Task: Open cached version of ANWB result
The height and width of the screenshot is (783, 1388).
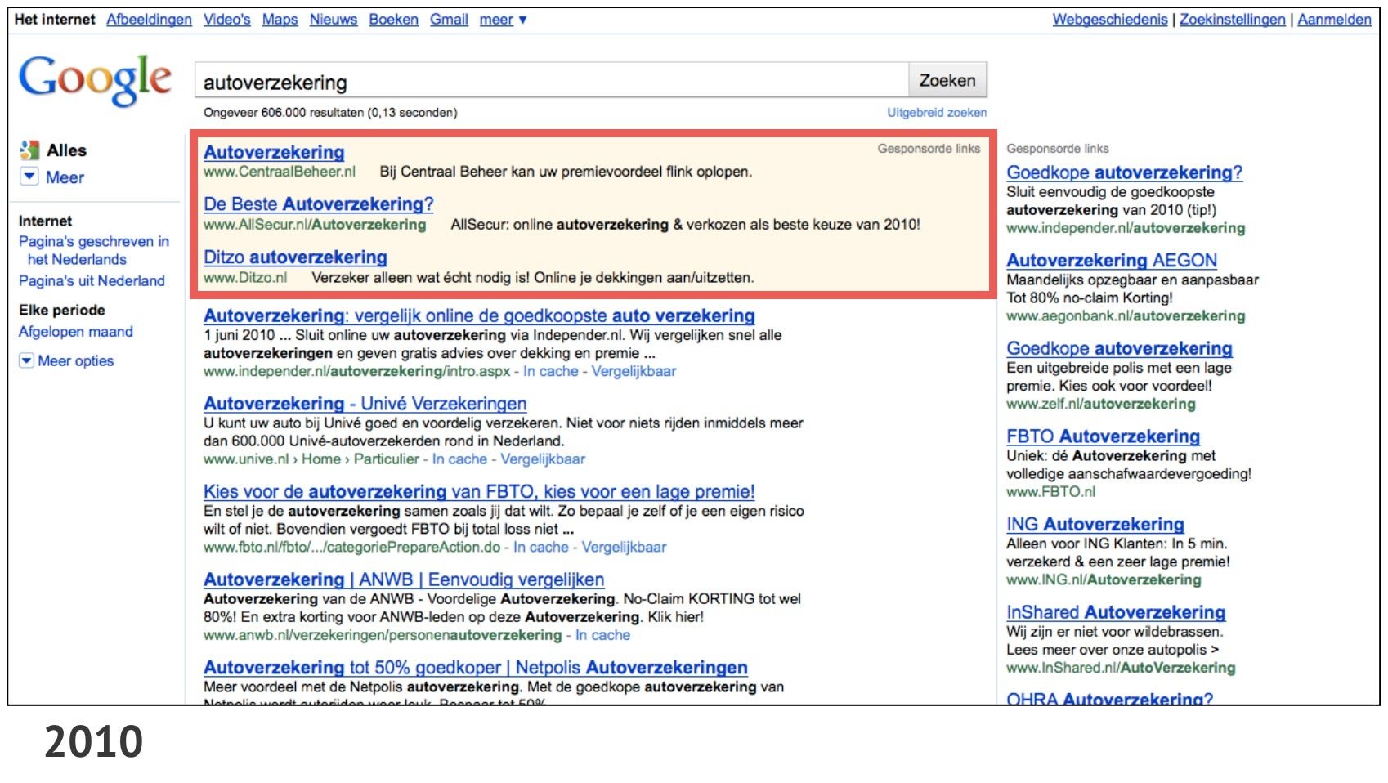Action: point(602,635)
